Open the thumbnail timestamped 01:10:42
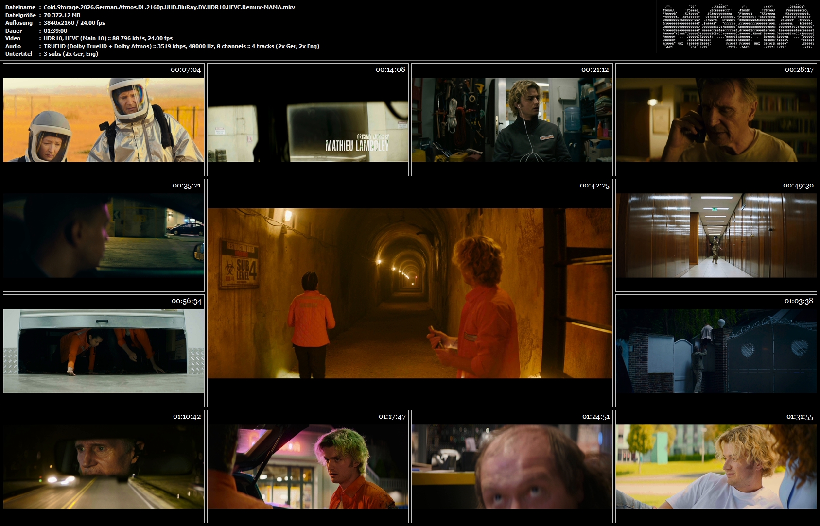The height and width of the screenshot is (526, 820). coord(104,466)
